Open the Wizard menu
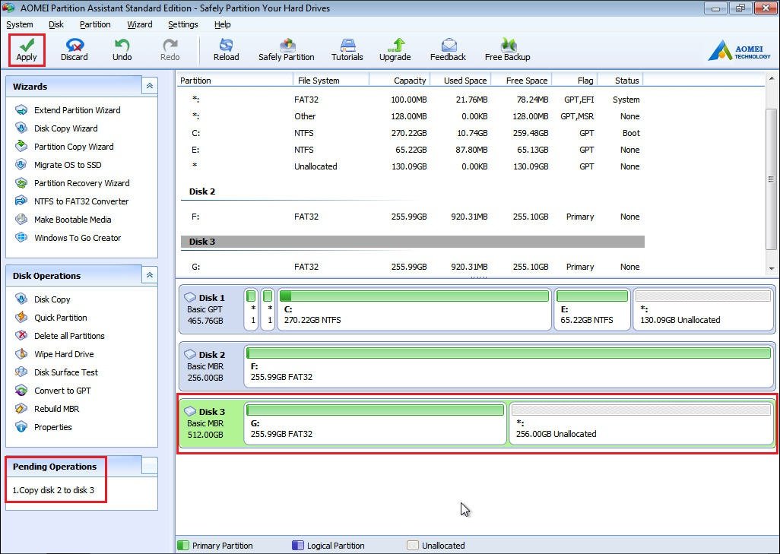This screenshot has height=554, width=780. point(140,24)
